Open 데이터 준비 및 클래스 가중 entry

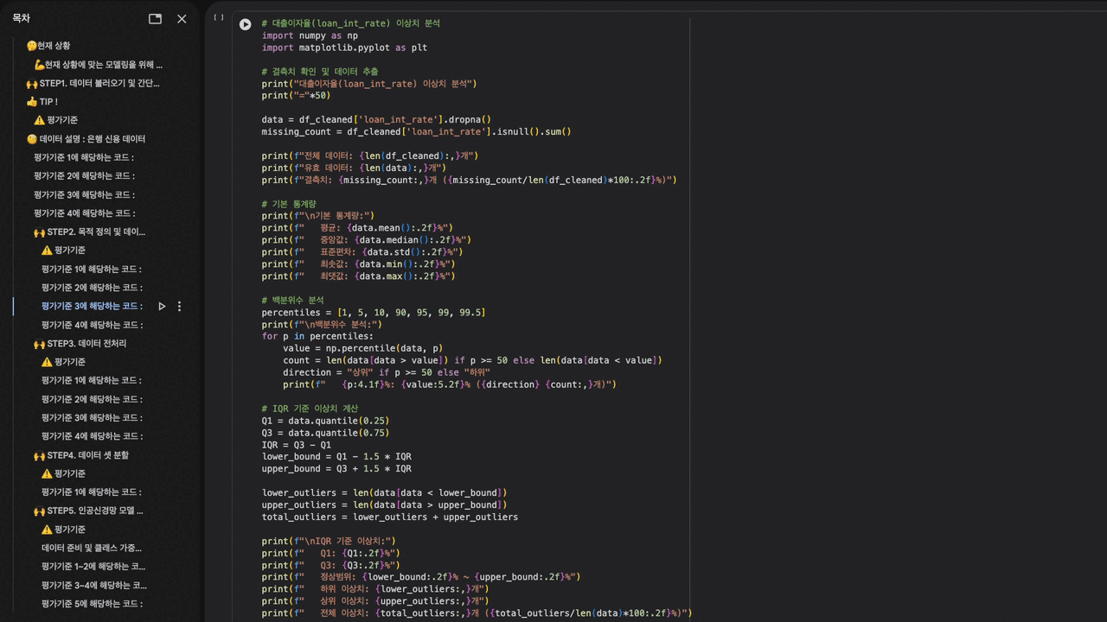[92, 548]
